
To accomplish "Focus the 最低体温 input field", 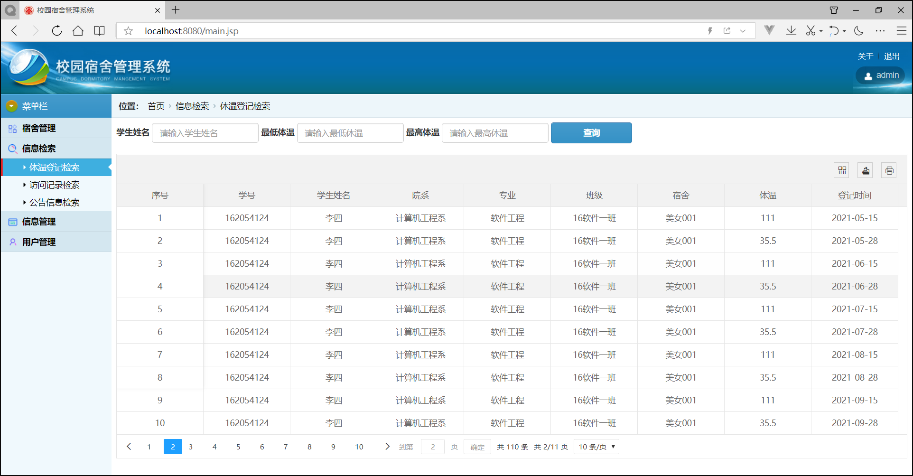I will pyautogui.click(x=350, y=133).
